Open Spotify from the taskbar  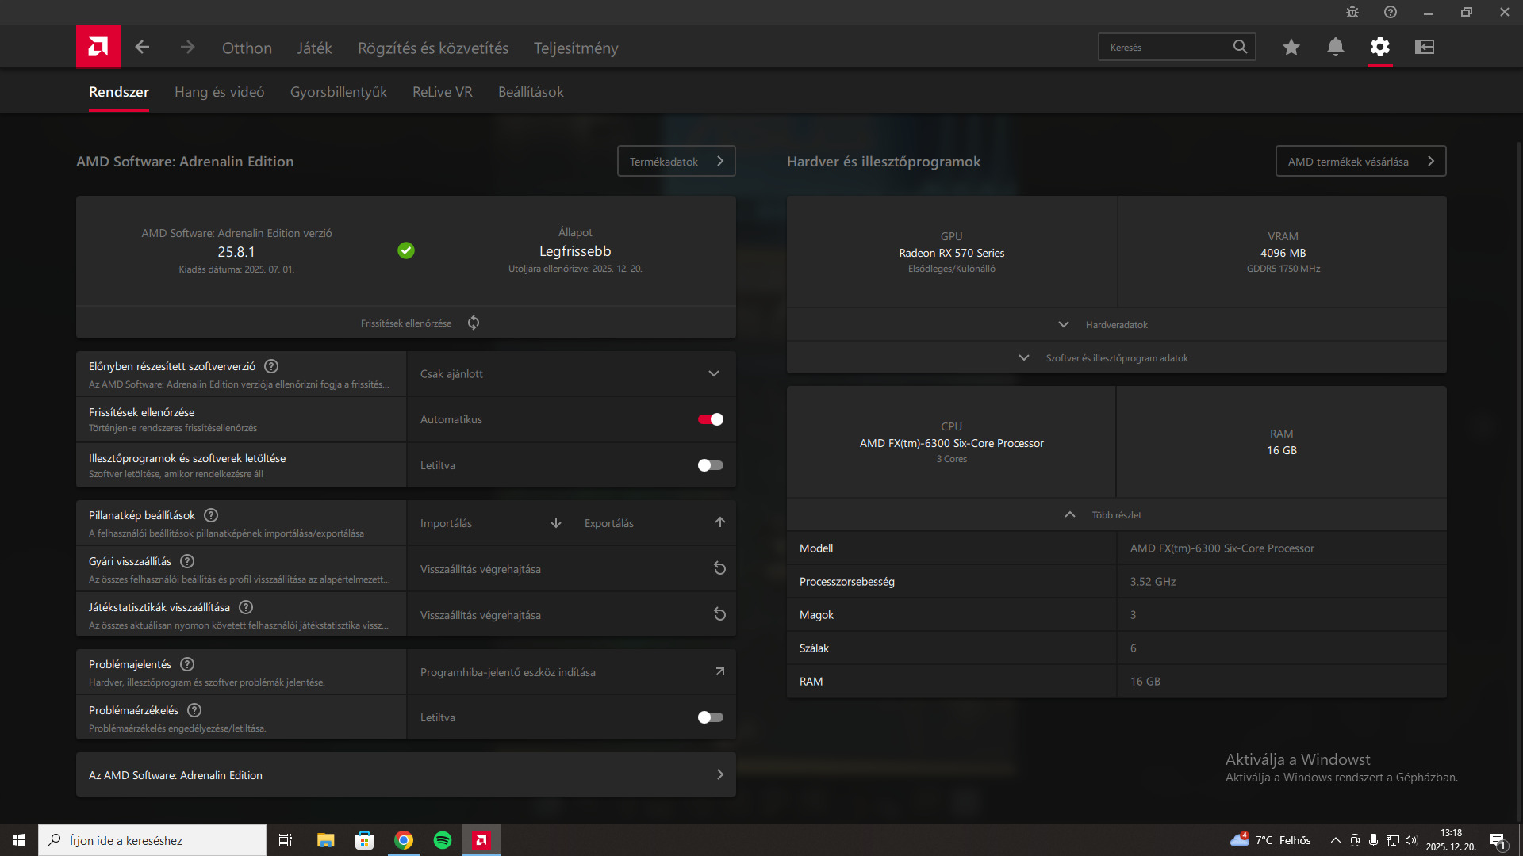click(443, 840)
